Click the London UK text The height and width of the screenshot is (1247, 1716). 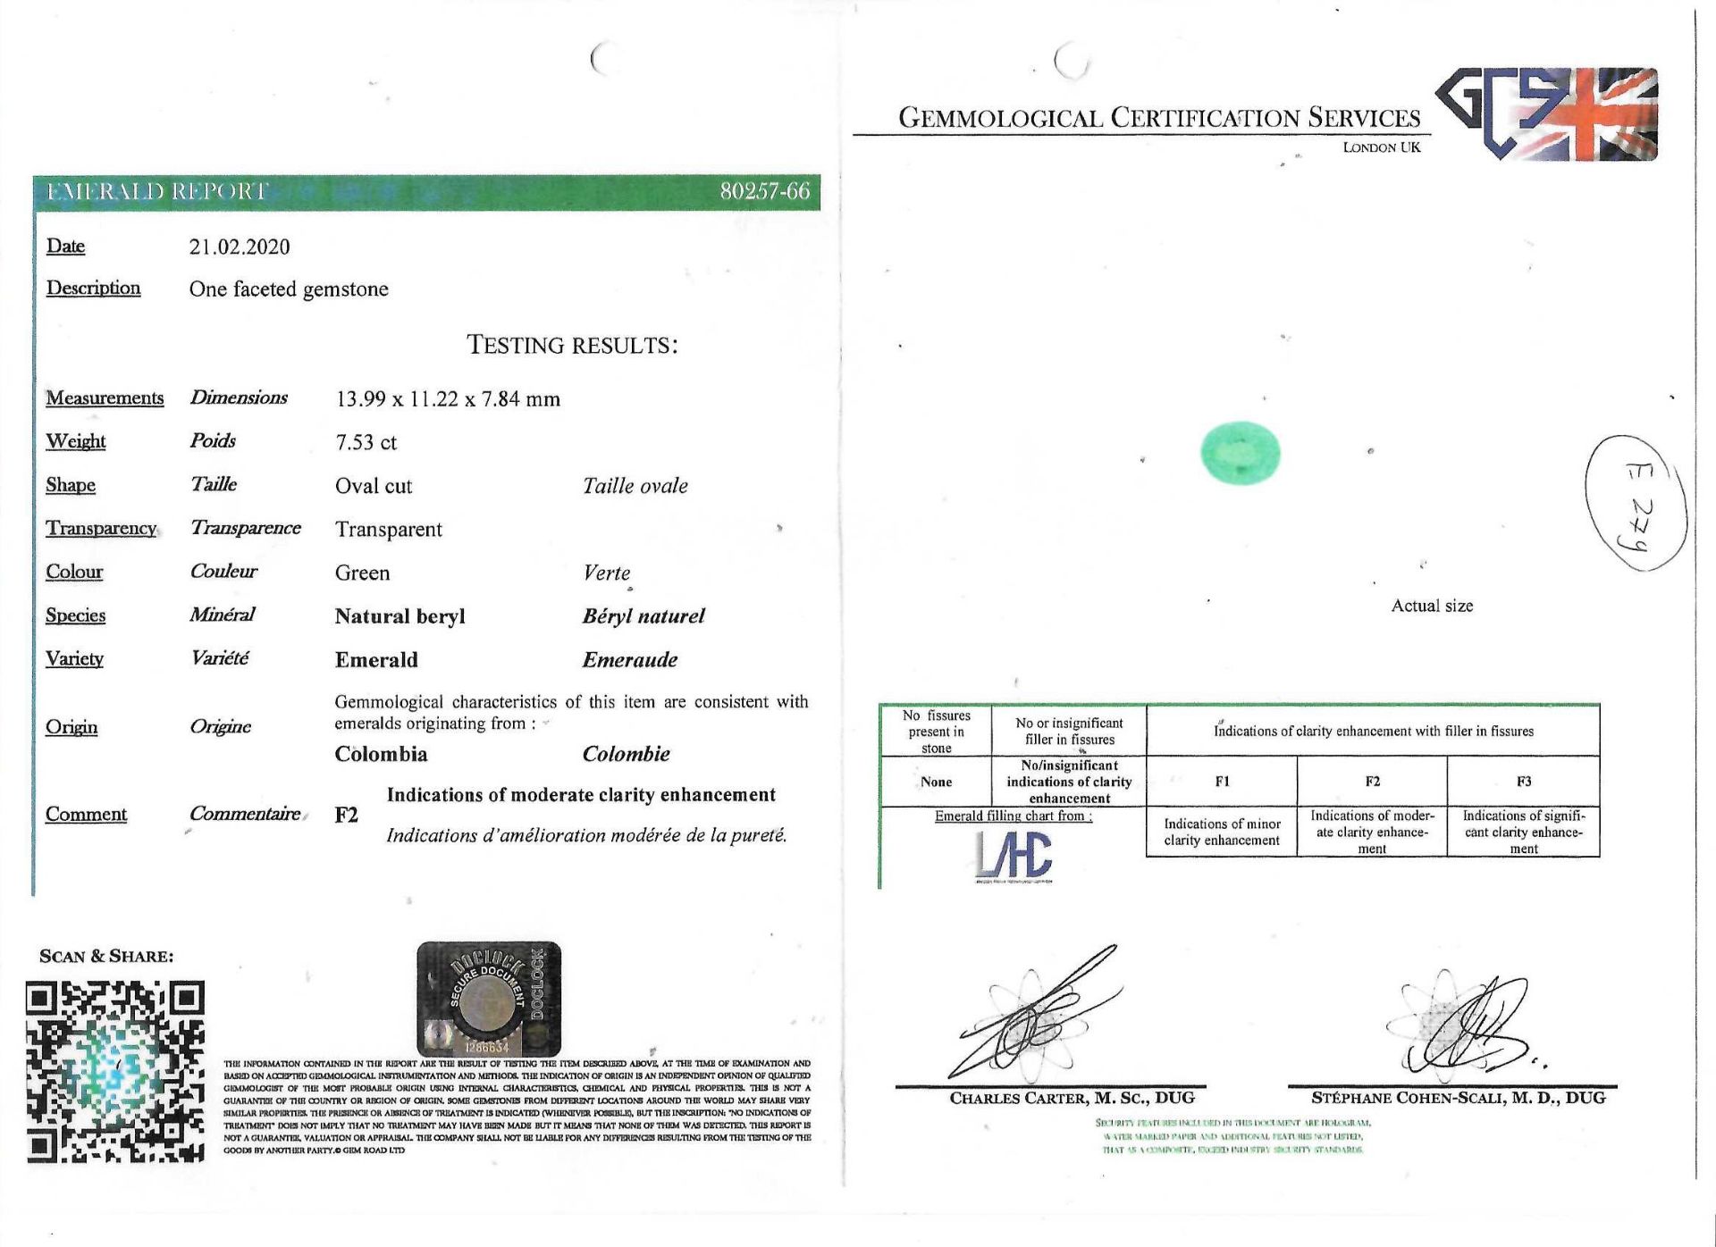click(1381, 147)
